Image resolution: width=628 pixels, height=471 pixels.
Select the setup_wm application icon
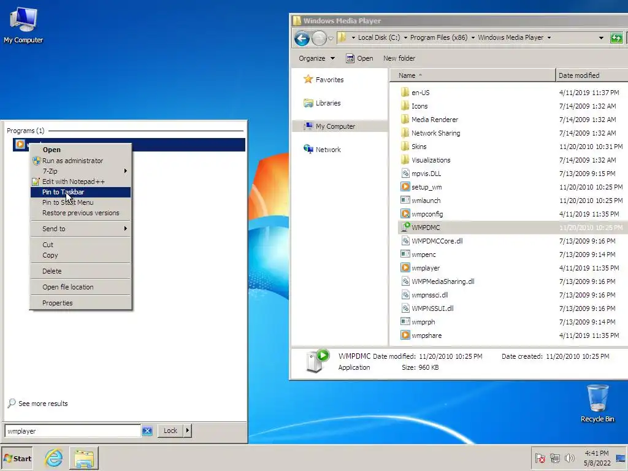(x=405, y=187)
